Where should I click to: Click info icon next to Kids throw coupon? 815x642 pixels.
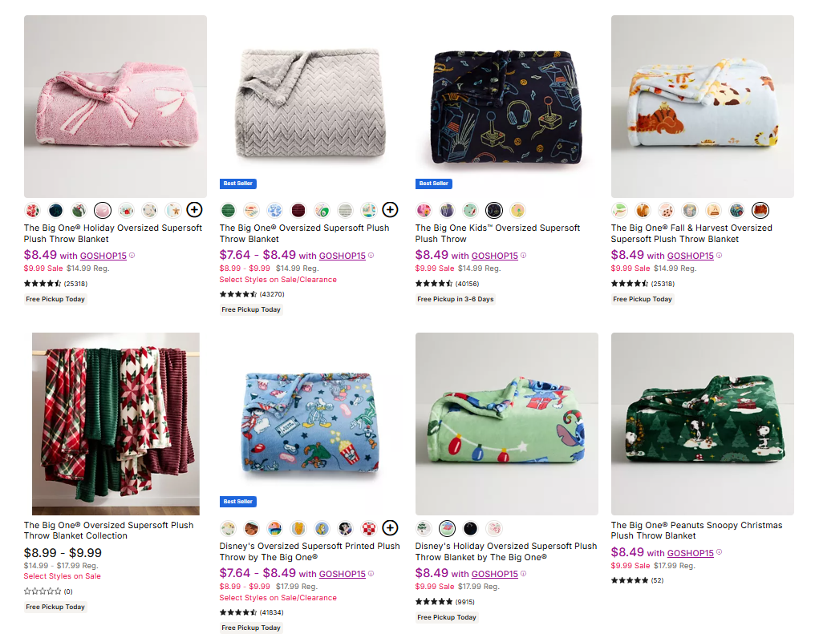pyautogui.click(x=524, y=256)
